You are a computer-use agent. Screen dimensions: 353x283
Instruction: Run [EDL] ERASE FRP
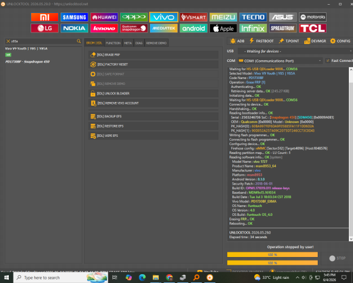point(154,55)
